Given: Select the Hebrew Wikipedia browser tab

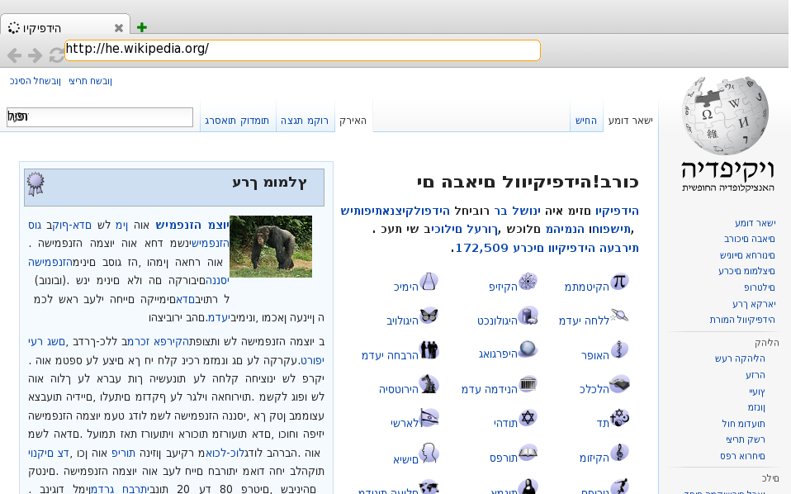Looking at the screenshot, I should tap(65, 24).
